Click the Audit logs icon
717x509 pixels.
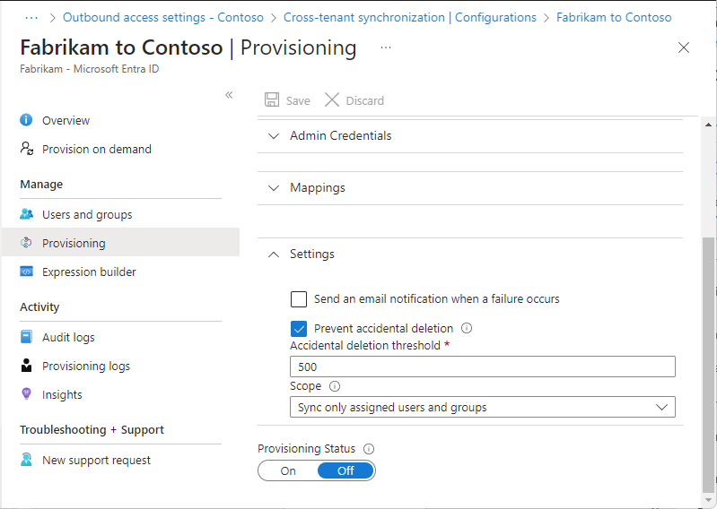pyautogui.click(x=27, y=337)
